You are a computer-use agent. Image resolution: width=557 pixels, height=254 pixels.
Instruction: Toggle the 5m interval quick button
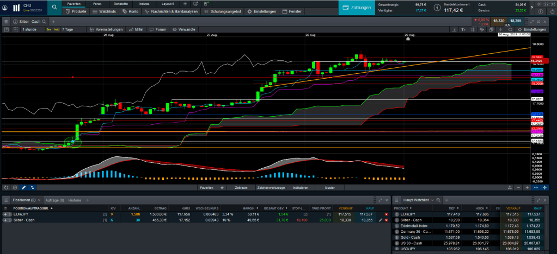pos(49,29)
